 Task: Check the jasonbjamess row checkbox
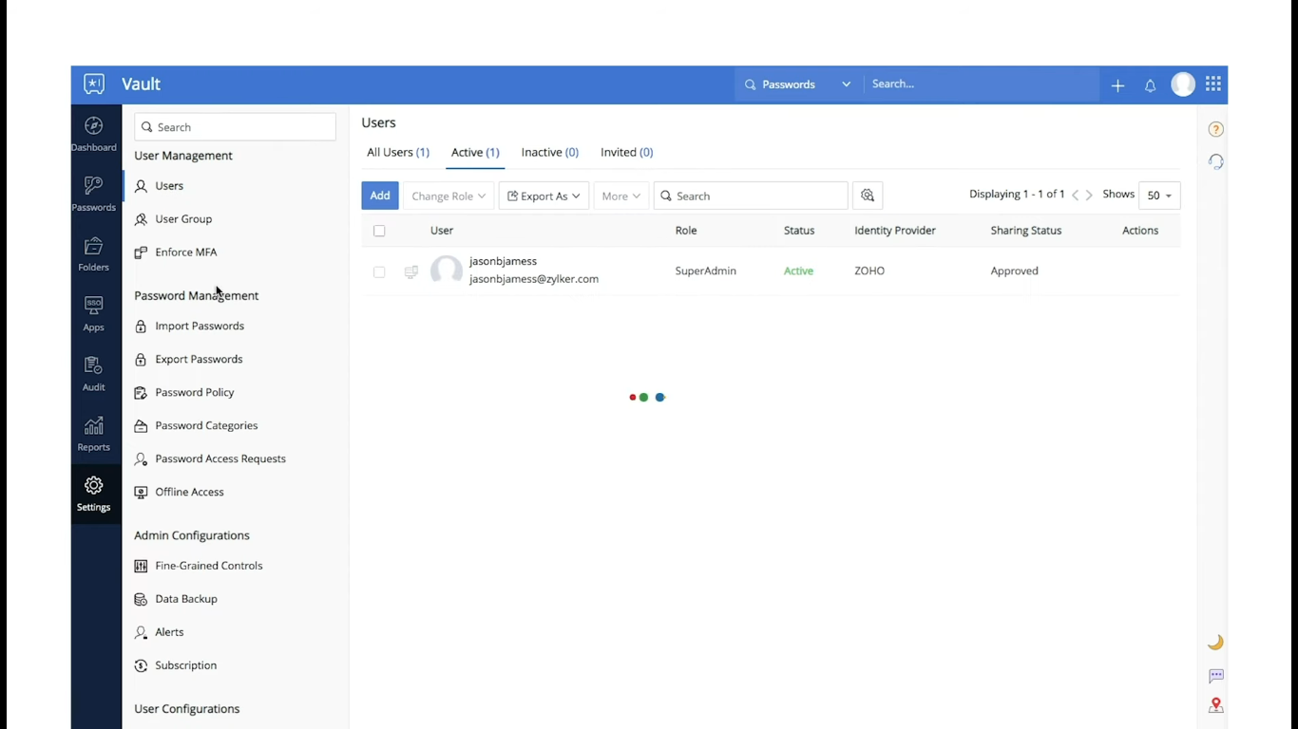[379, 271]
